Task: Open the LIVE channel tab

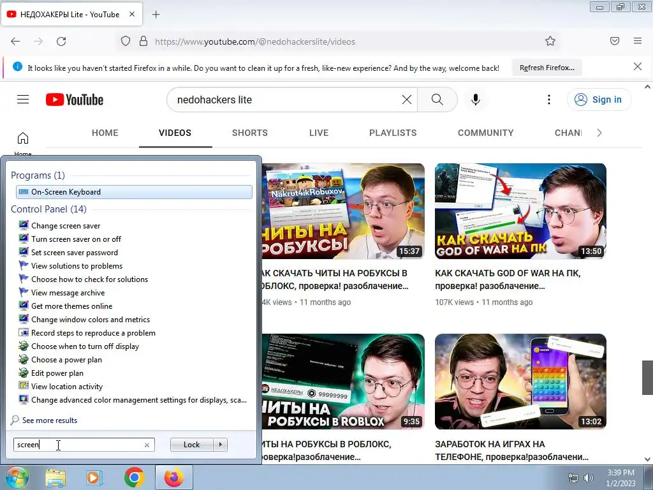Action: [x=319, y=133]
